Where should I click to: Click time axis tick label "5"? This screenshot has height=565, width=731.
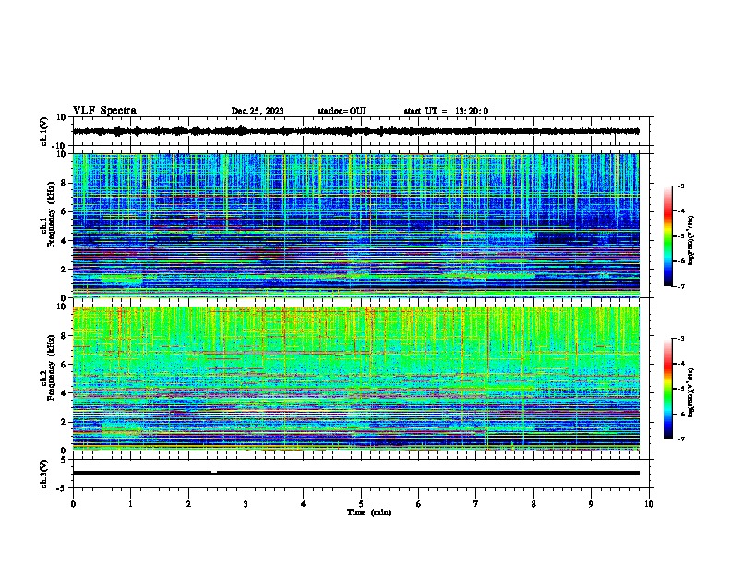(361, 504)
